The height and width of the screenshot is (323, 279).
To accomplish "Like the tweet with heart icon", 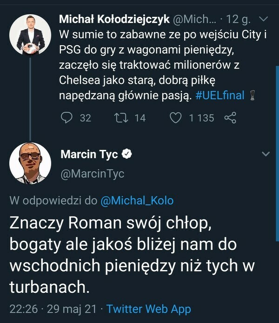I will point(175,118).
